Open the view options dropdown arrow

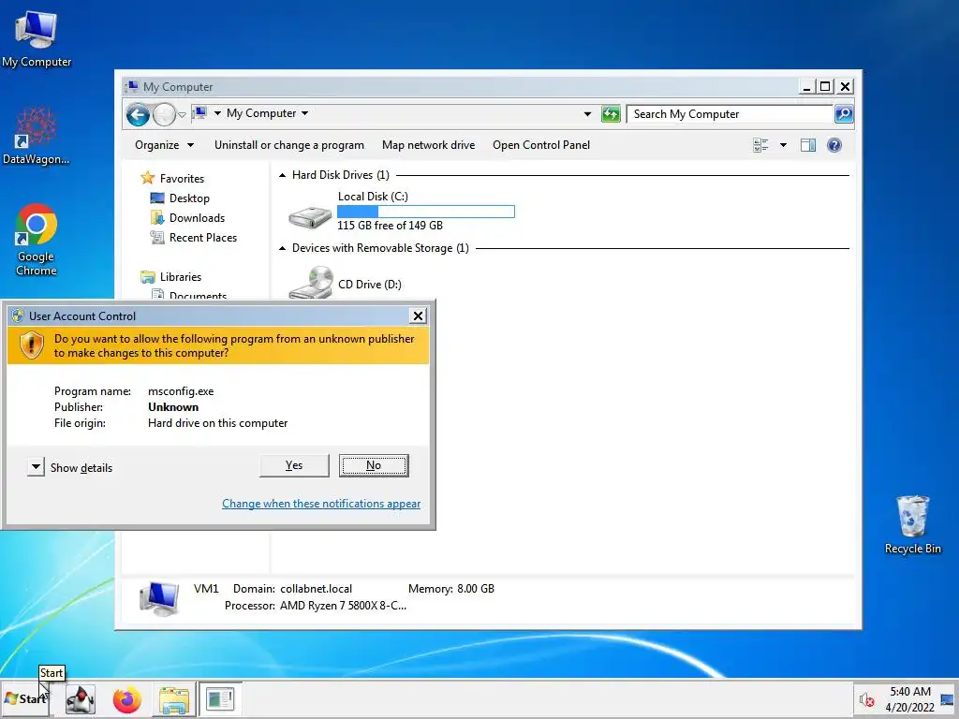(x=783, y=145)
